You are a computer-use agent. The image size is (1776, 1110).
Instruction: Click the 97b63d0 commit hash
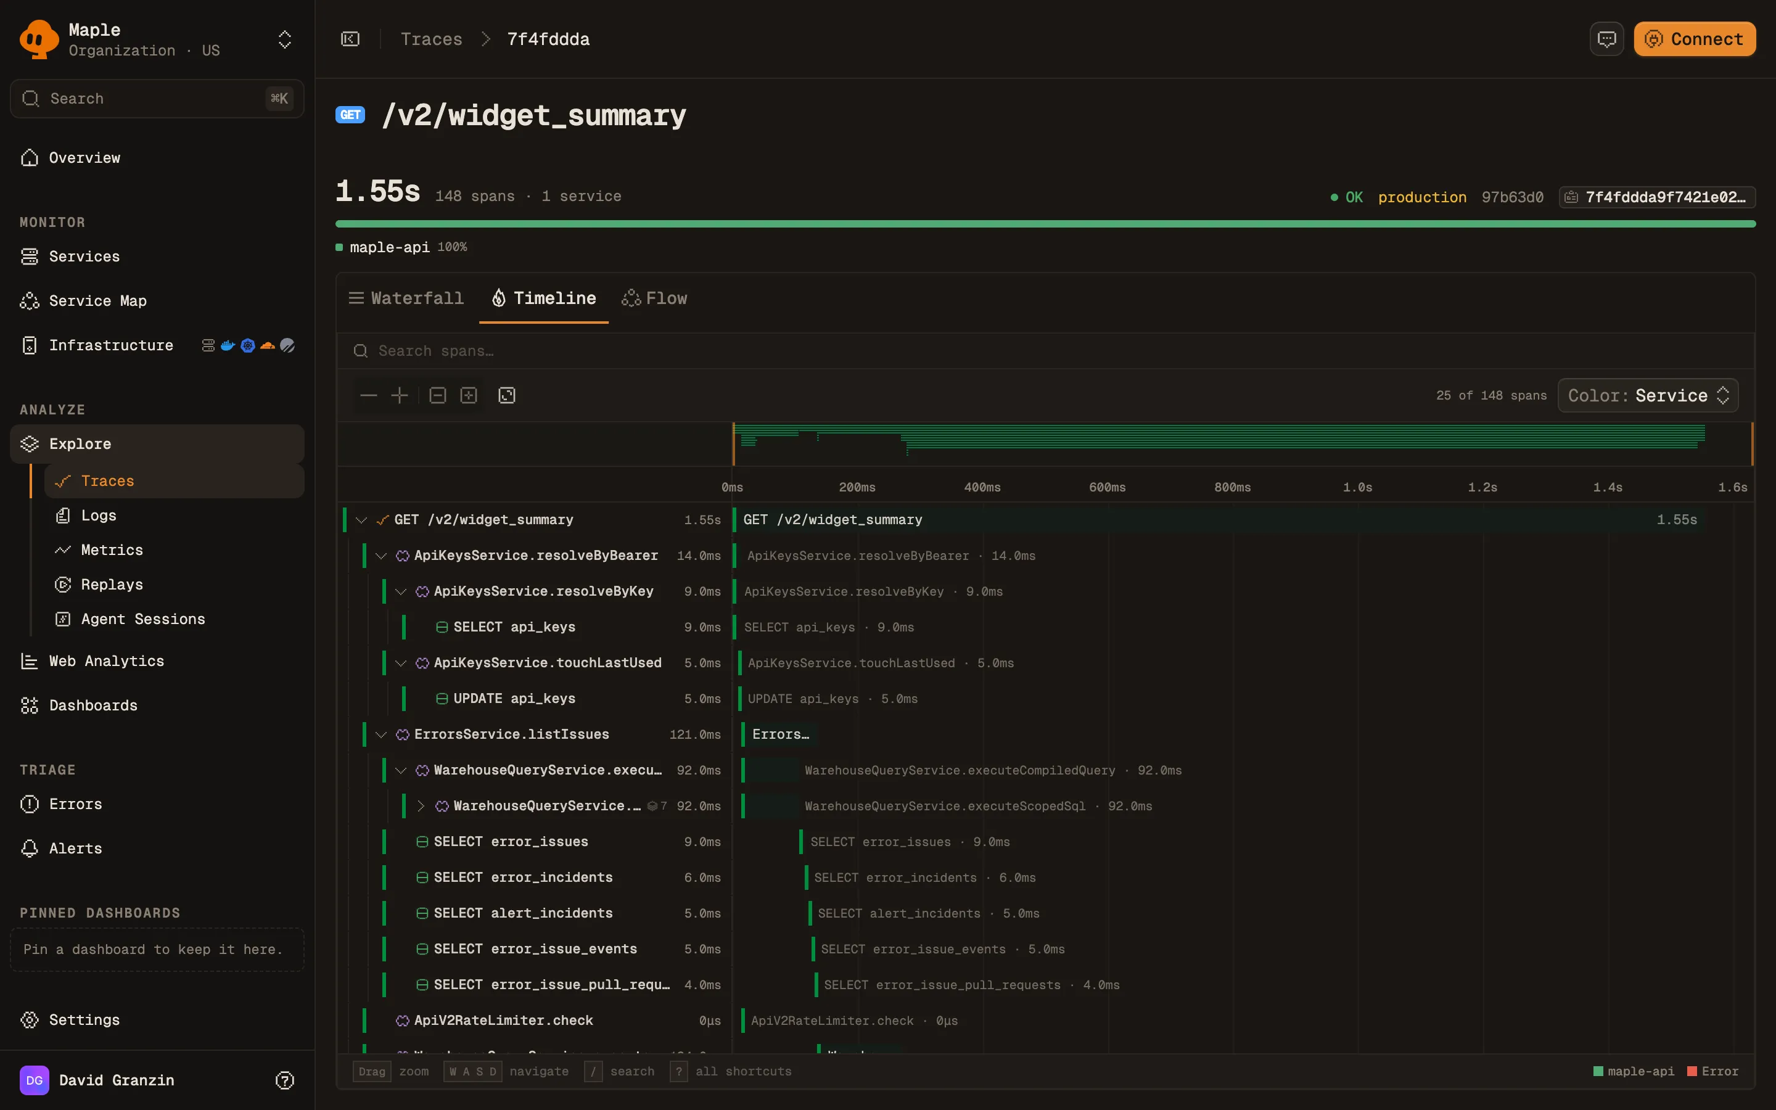[1512, 197]
